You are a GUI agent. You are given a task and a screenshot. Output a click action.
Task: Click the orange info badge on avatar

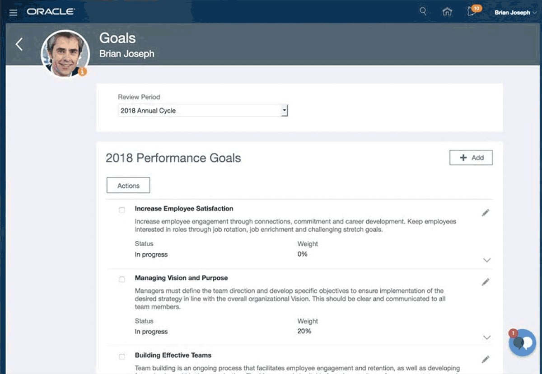click(x=82, y=71)
